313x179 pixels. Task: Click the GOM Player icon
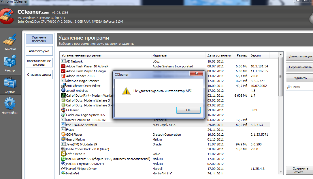[63, 134]
